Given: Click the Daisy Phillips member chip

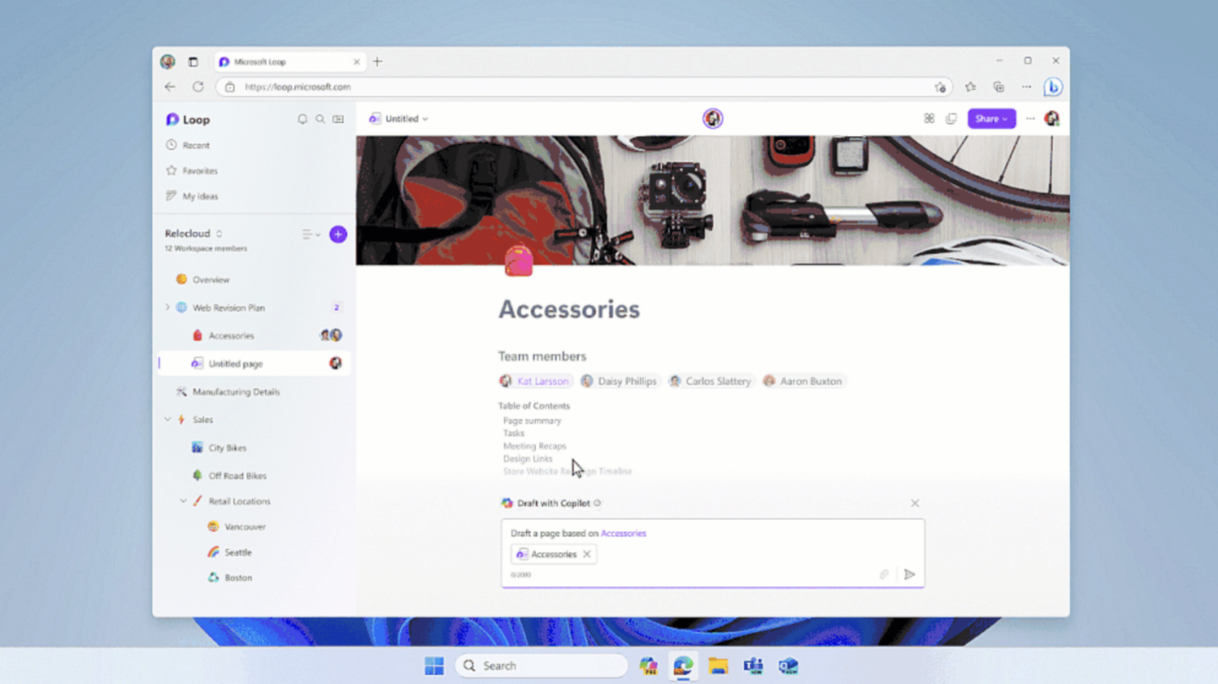Looking at the screenshot, I should (619, 381).
